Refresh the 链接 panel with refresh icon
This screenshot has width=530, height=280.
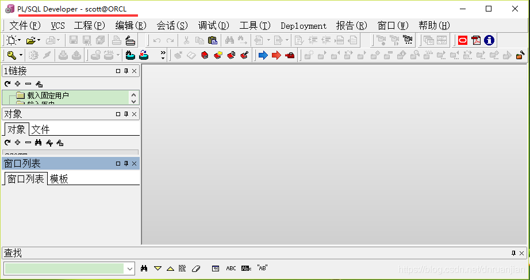click(x=7, y=84)
